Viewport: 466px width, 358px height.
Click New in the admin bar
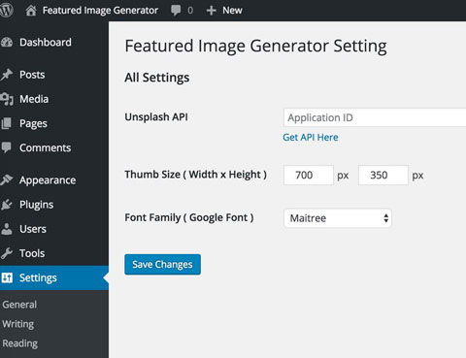(232, 11)
